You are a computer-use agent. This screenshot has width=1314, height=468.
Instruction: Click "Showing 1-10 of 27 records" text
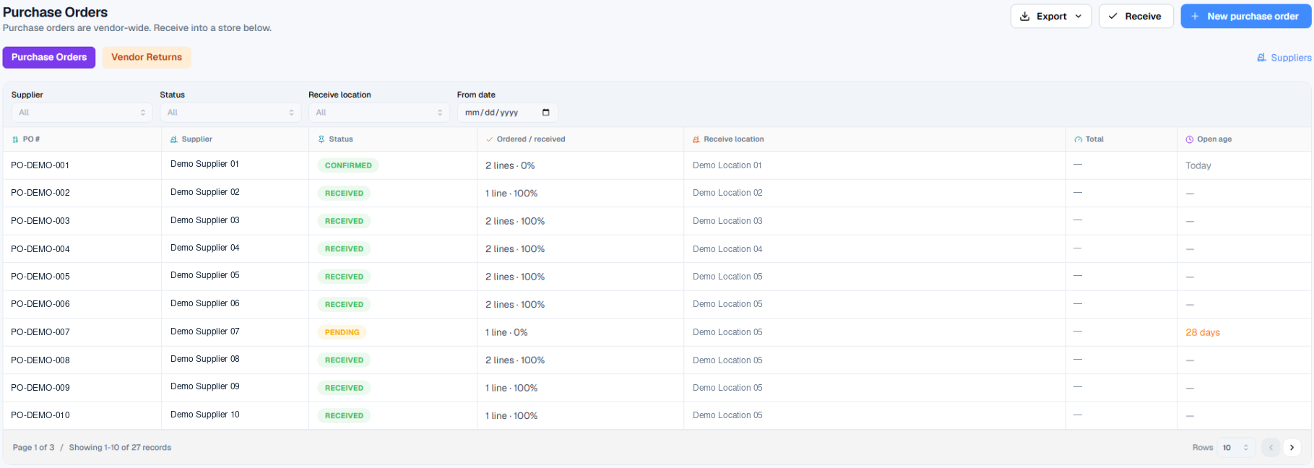point(120,448)
